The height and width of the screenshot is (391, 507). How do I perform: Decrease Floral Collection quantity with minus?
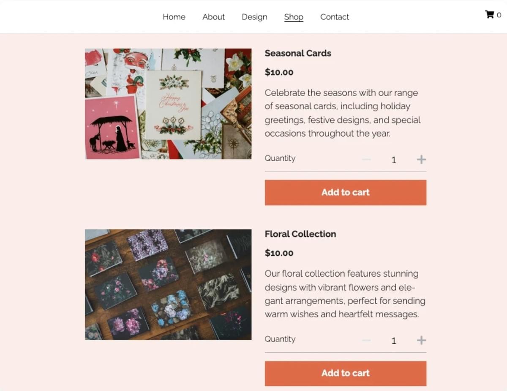pyautogui.click(x=366, y=340)
